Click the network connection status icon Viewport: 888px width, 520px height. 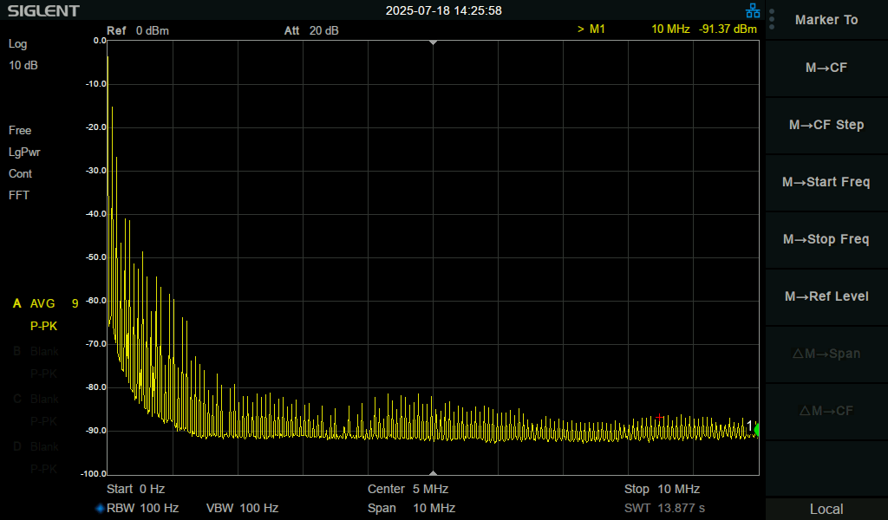click(x=753, y=10)
